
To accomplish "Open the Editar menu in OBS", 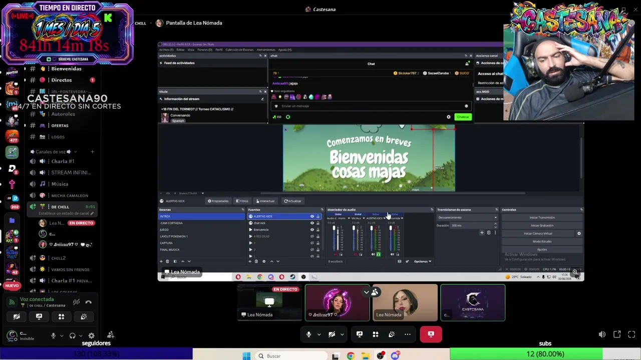I will coord(180,50).
